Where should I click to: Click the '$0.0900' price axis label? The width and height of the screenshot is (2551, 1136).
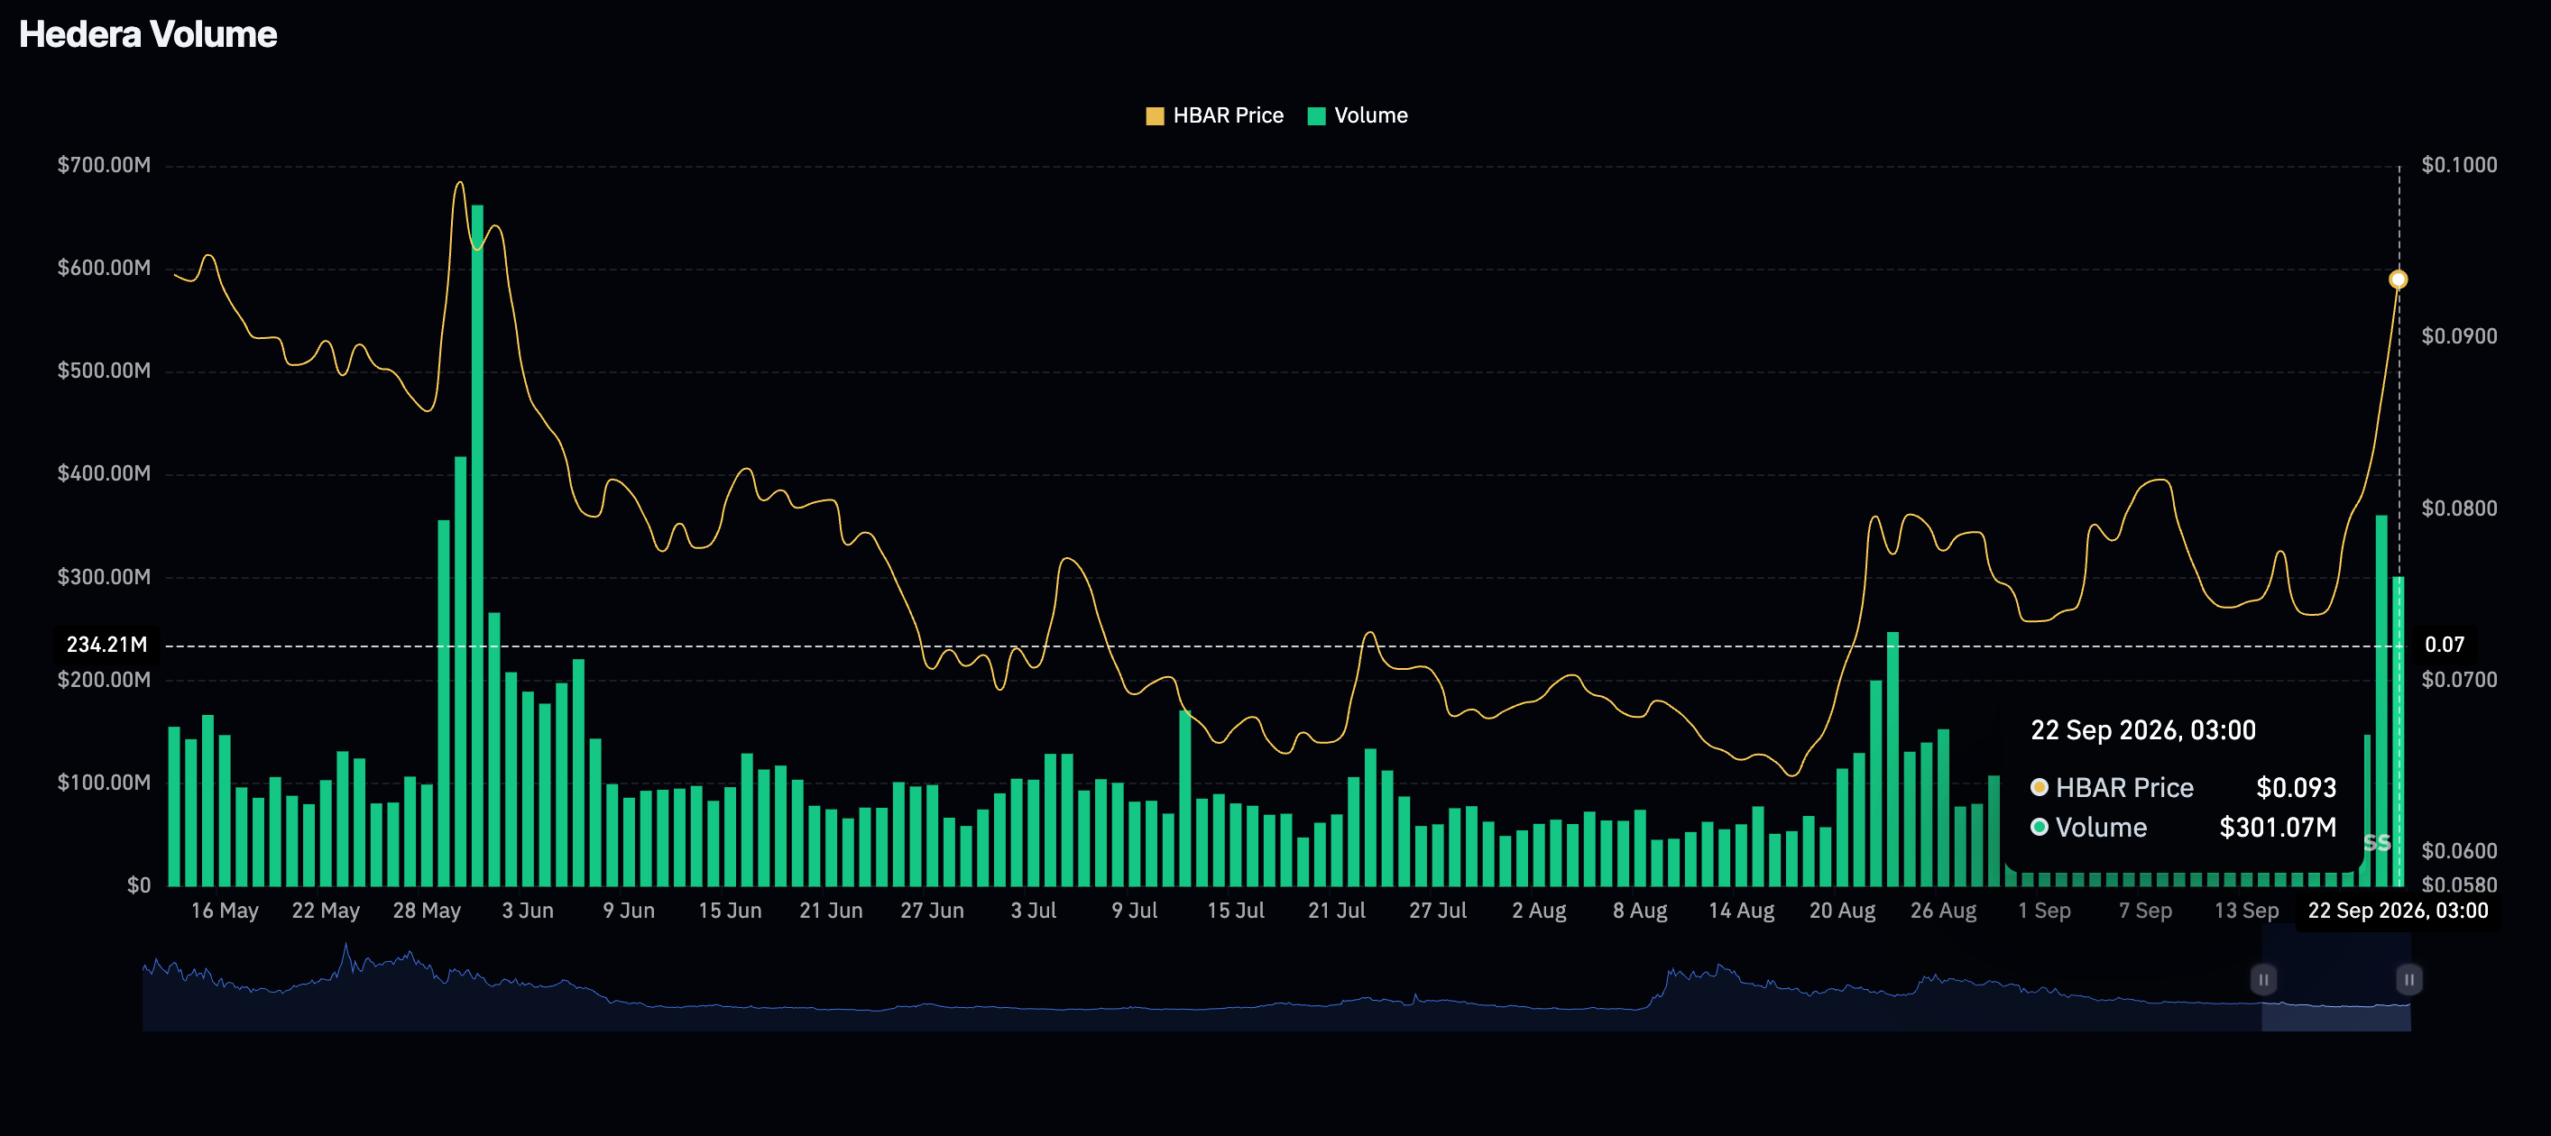pyautogui.click(x=2459, y=336)
